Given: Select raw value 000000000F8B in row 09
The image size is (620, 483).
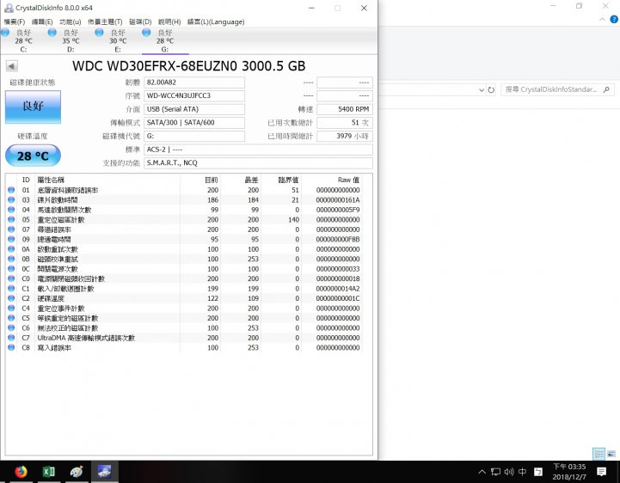Looking at the screenshot, I should tap(338, 239).
